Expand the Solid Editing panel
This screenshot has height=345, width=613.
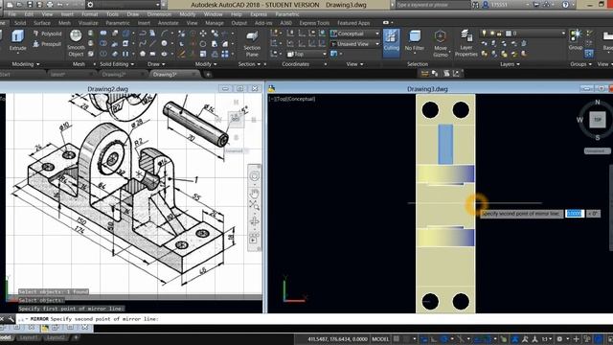click(117, 64)
